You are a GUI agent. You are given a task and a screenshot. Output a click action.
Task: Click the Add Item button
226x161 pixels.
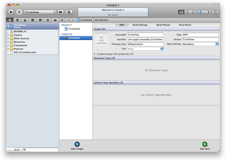205,146
